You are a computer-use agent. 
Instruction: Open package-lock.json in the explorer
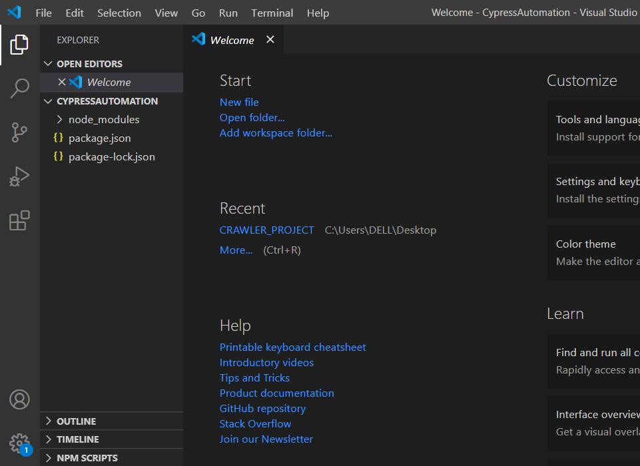[111, 157]
